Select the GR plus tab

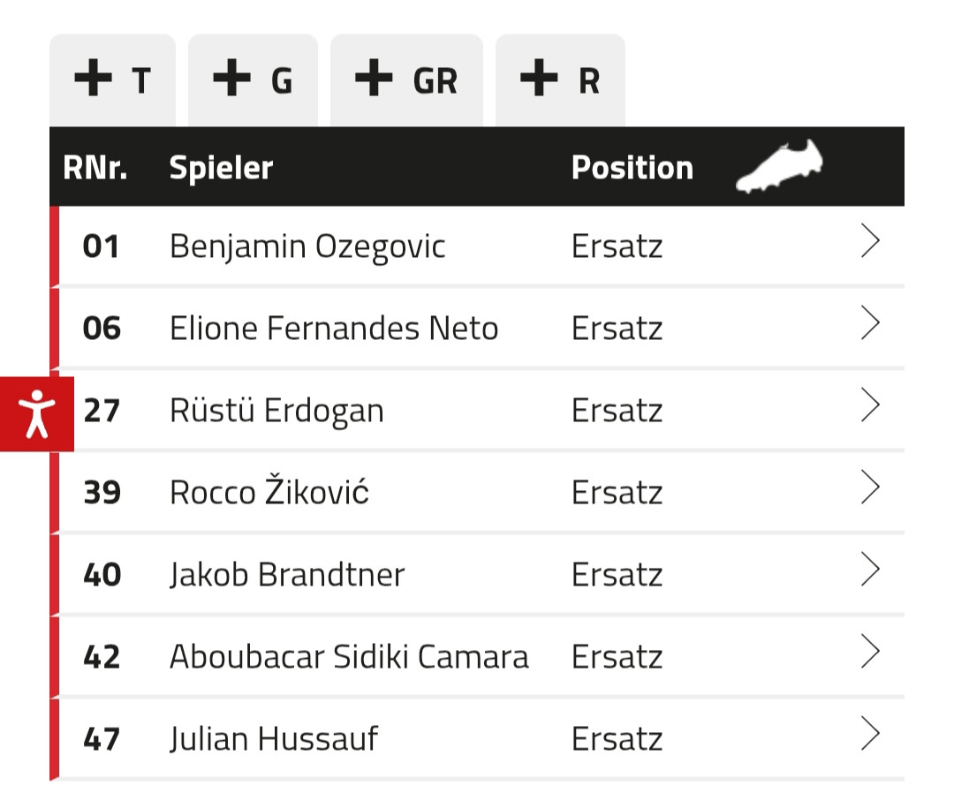[x=406, y=80]
